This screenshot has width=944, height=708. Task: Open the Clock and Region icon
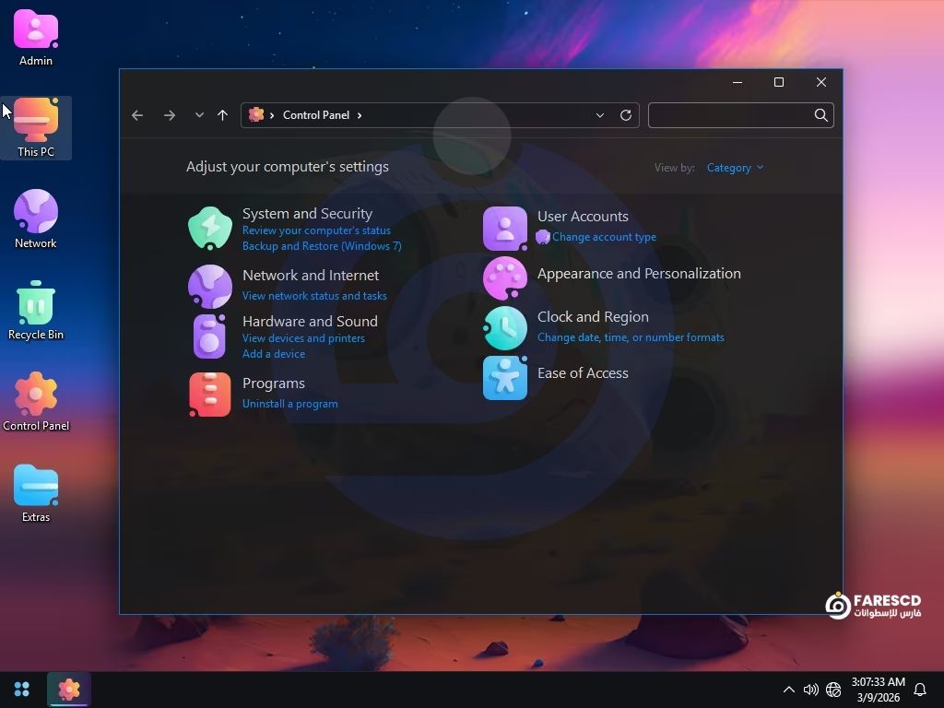pyautogui.click(x=505, y=327)
